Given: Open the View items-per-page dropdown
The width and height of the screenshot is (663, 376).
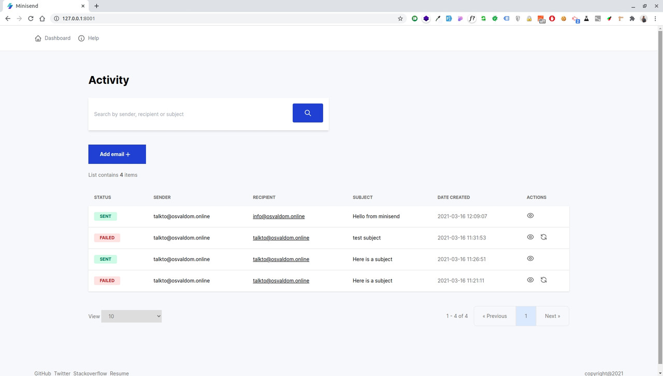Looking at the screenshot, I should pos(132,316).
